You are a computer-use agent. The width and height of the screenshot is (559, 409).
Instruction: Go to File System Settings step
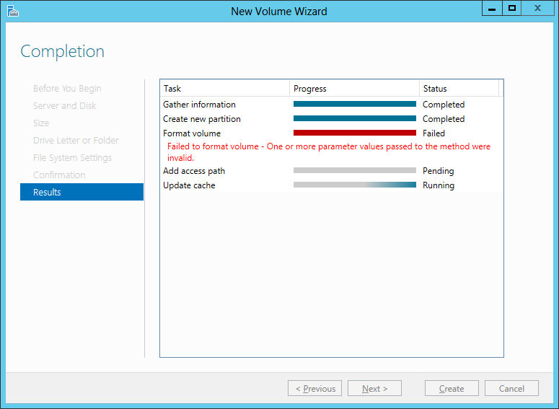click(72, 158)
